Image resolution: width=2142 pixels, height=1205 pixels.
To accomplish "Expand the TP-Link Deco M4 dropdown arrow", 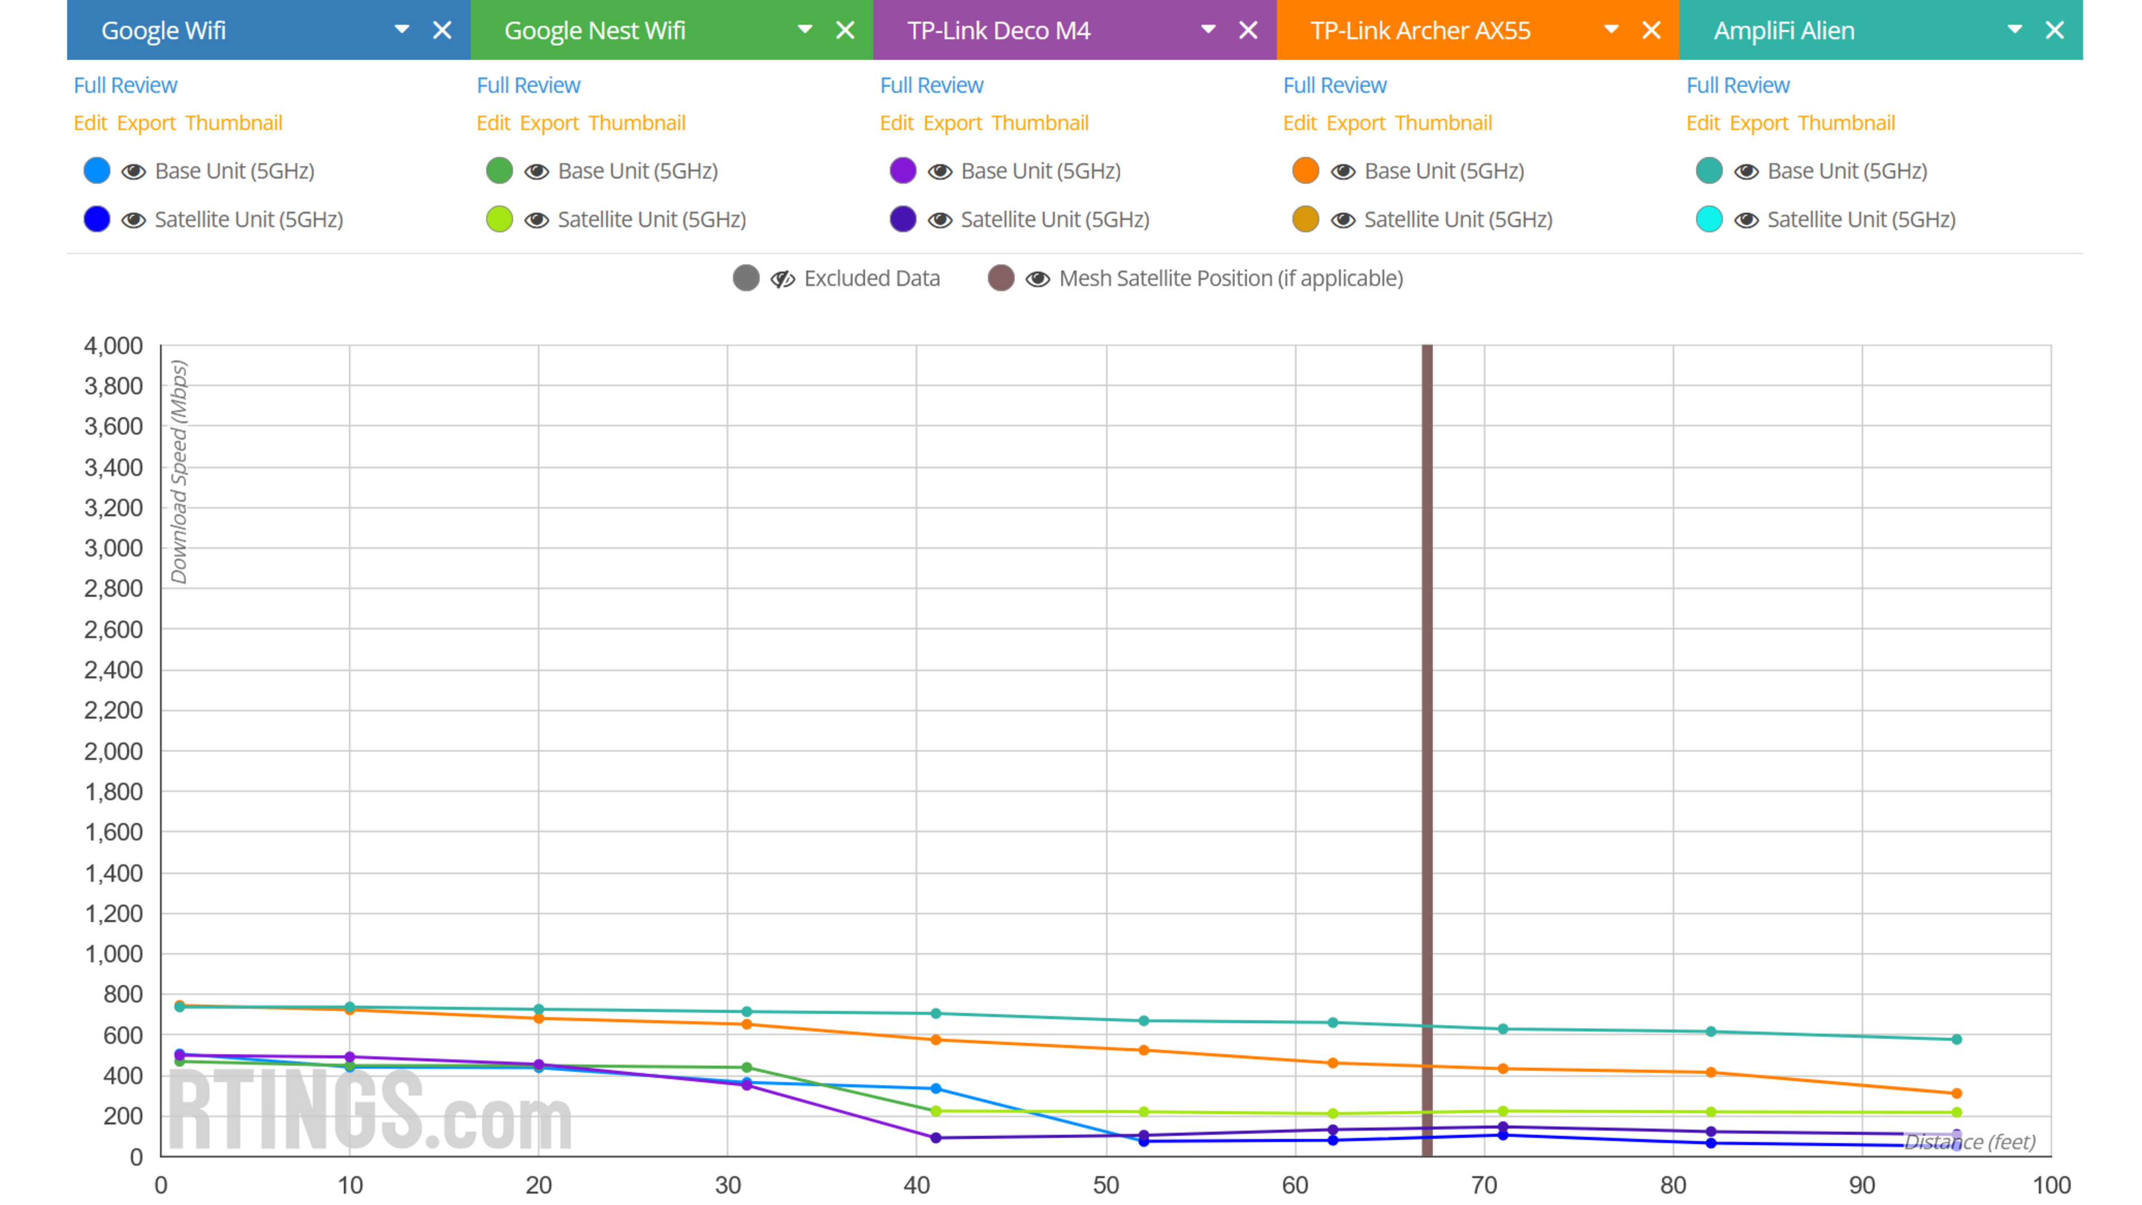I will tap(1208, 30).
